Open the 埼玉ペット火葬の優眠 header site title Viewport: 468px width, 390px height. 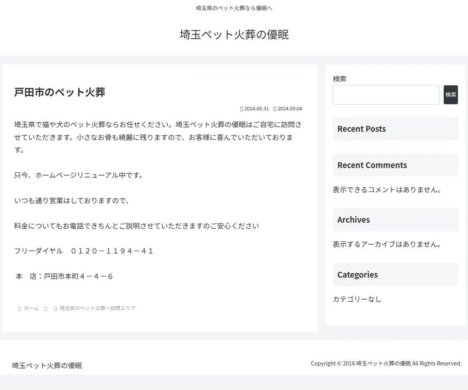tap(234, 35)
